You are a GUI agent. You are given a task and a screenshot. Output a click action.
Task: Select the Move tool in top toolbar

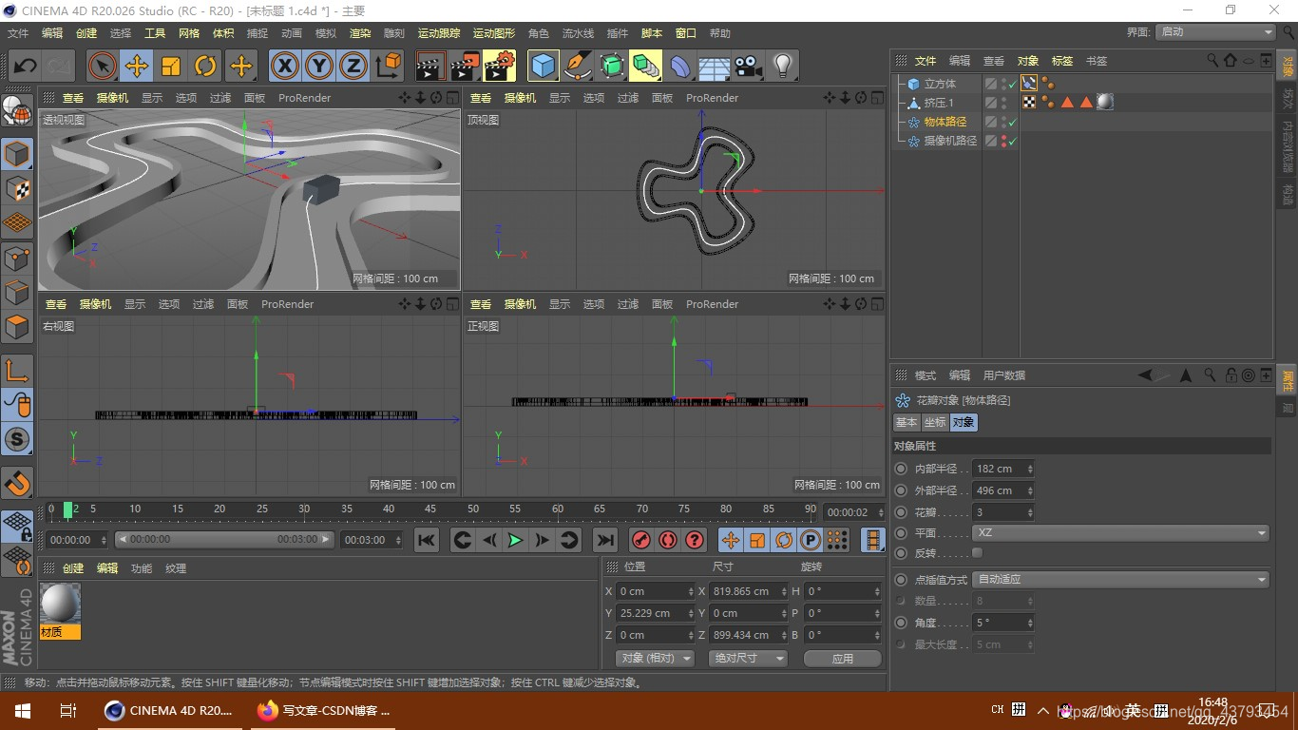coord(137,66)
